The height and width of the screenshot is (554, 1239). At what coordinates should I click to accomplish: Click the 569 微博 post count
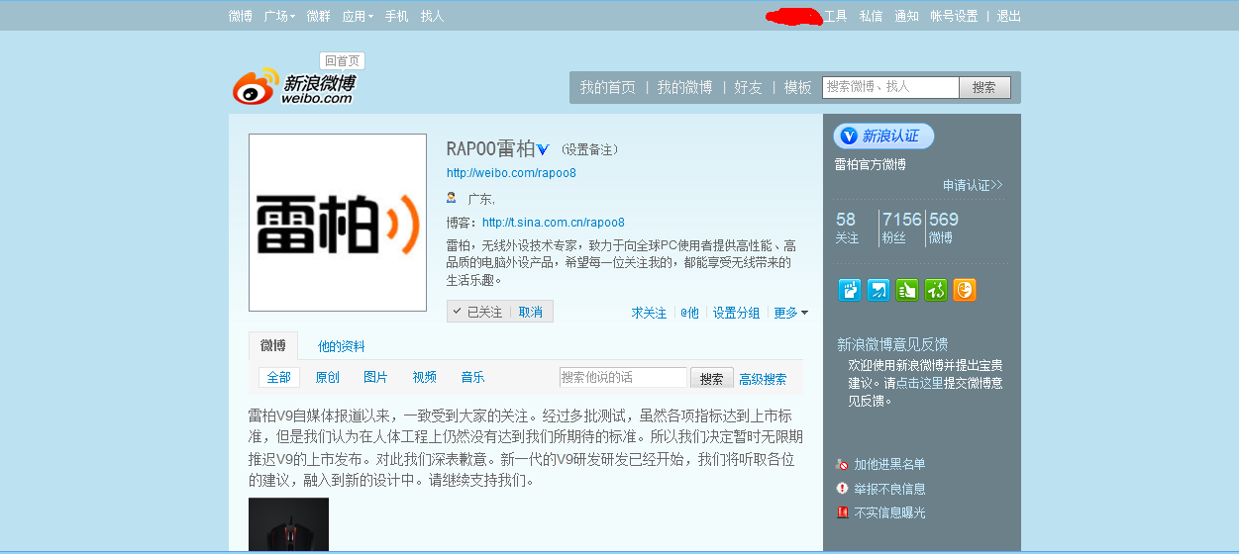click(944, 228)
